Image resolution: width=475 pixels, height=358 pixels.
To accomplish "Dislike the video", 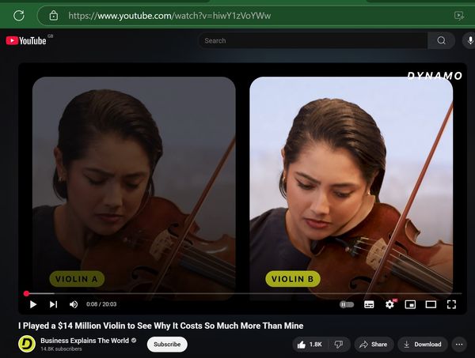I will coord(339,345).
